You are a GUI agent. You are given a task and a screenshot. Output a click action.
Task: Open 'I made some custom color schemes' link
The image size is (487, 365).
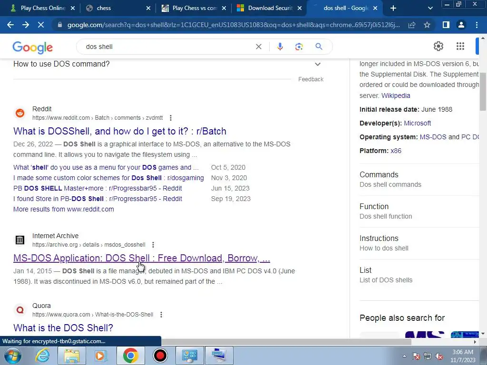(x=108, y=178)
